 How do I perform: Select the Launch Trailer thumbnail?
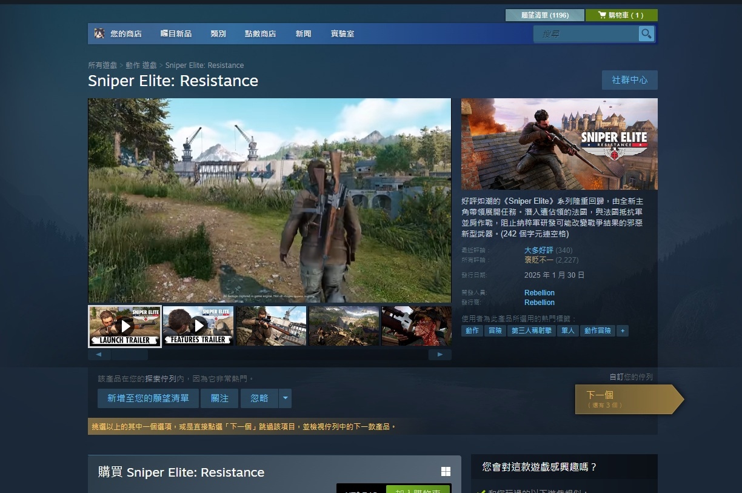[x=125, y=326]
